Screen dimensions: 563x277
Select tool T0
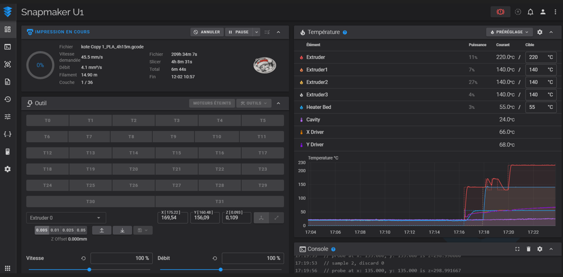pos(48,121)
